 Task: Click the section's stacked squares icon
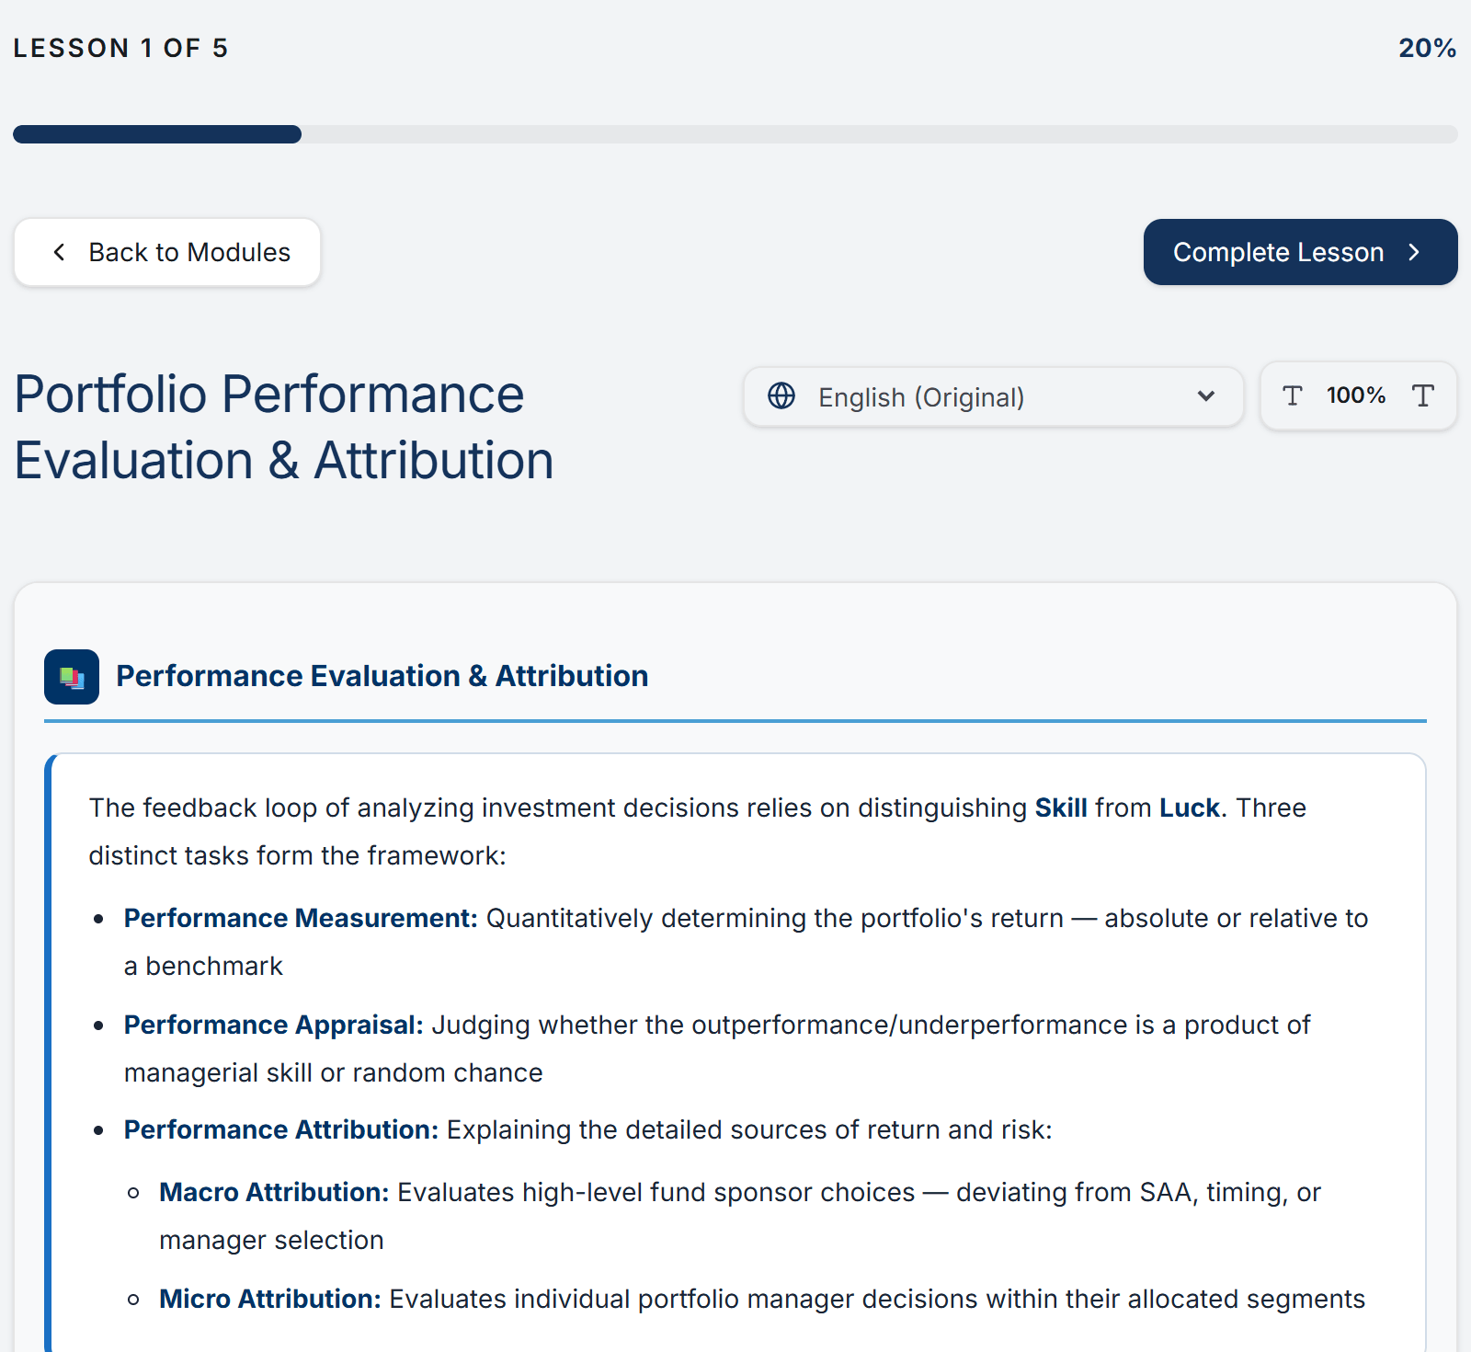point(72,677)
